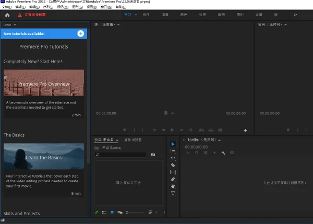This screenshot has height=224, width=313.
Task: Select the Razor tool
Action: (x=173, y=165)
